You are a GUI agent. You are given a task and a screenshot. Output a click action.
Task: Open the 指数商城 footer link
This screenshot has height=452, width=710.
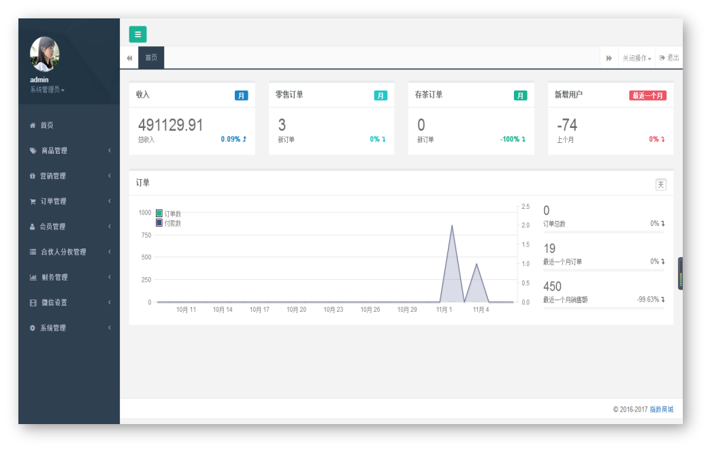pos(661,409)
